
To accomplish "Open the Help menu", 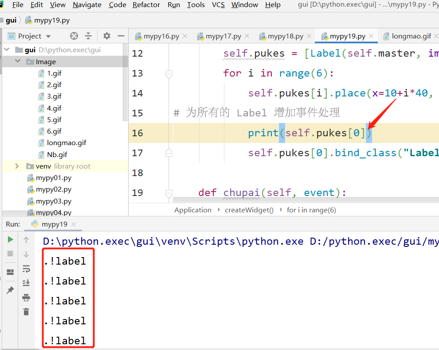I will pos(273,5).
